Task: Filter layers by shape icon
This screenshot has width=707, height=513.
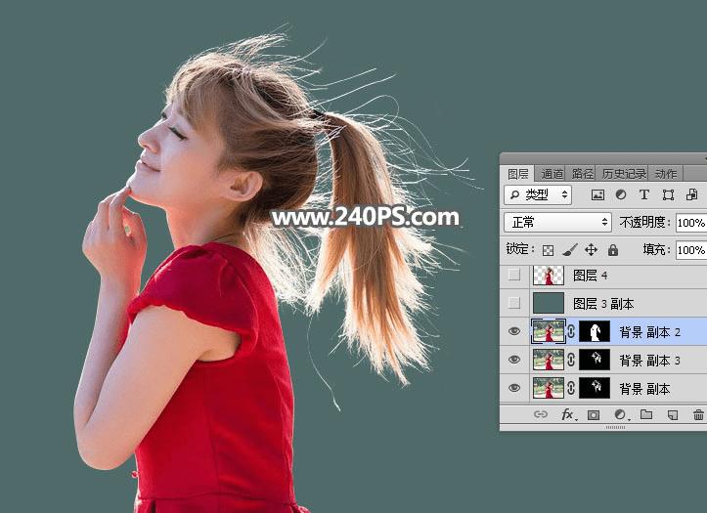Action: point(668,195)
